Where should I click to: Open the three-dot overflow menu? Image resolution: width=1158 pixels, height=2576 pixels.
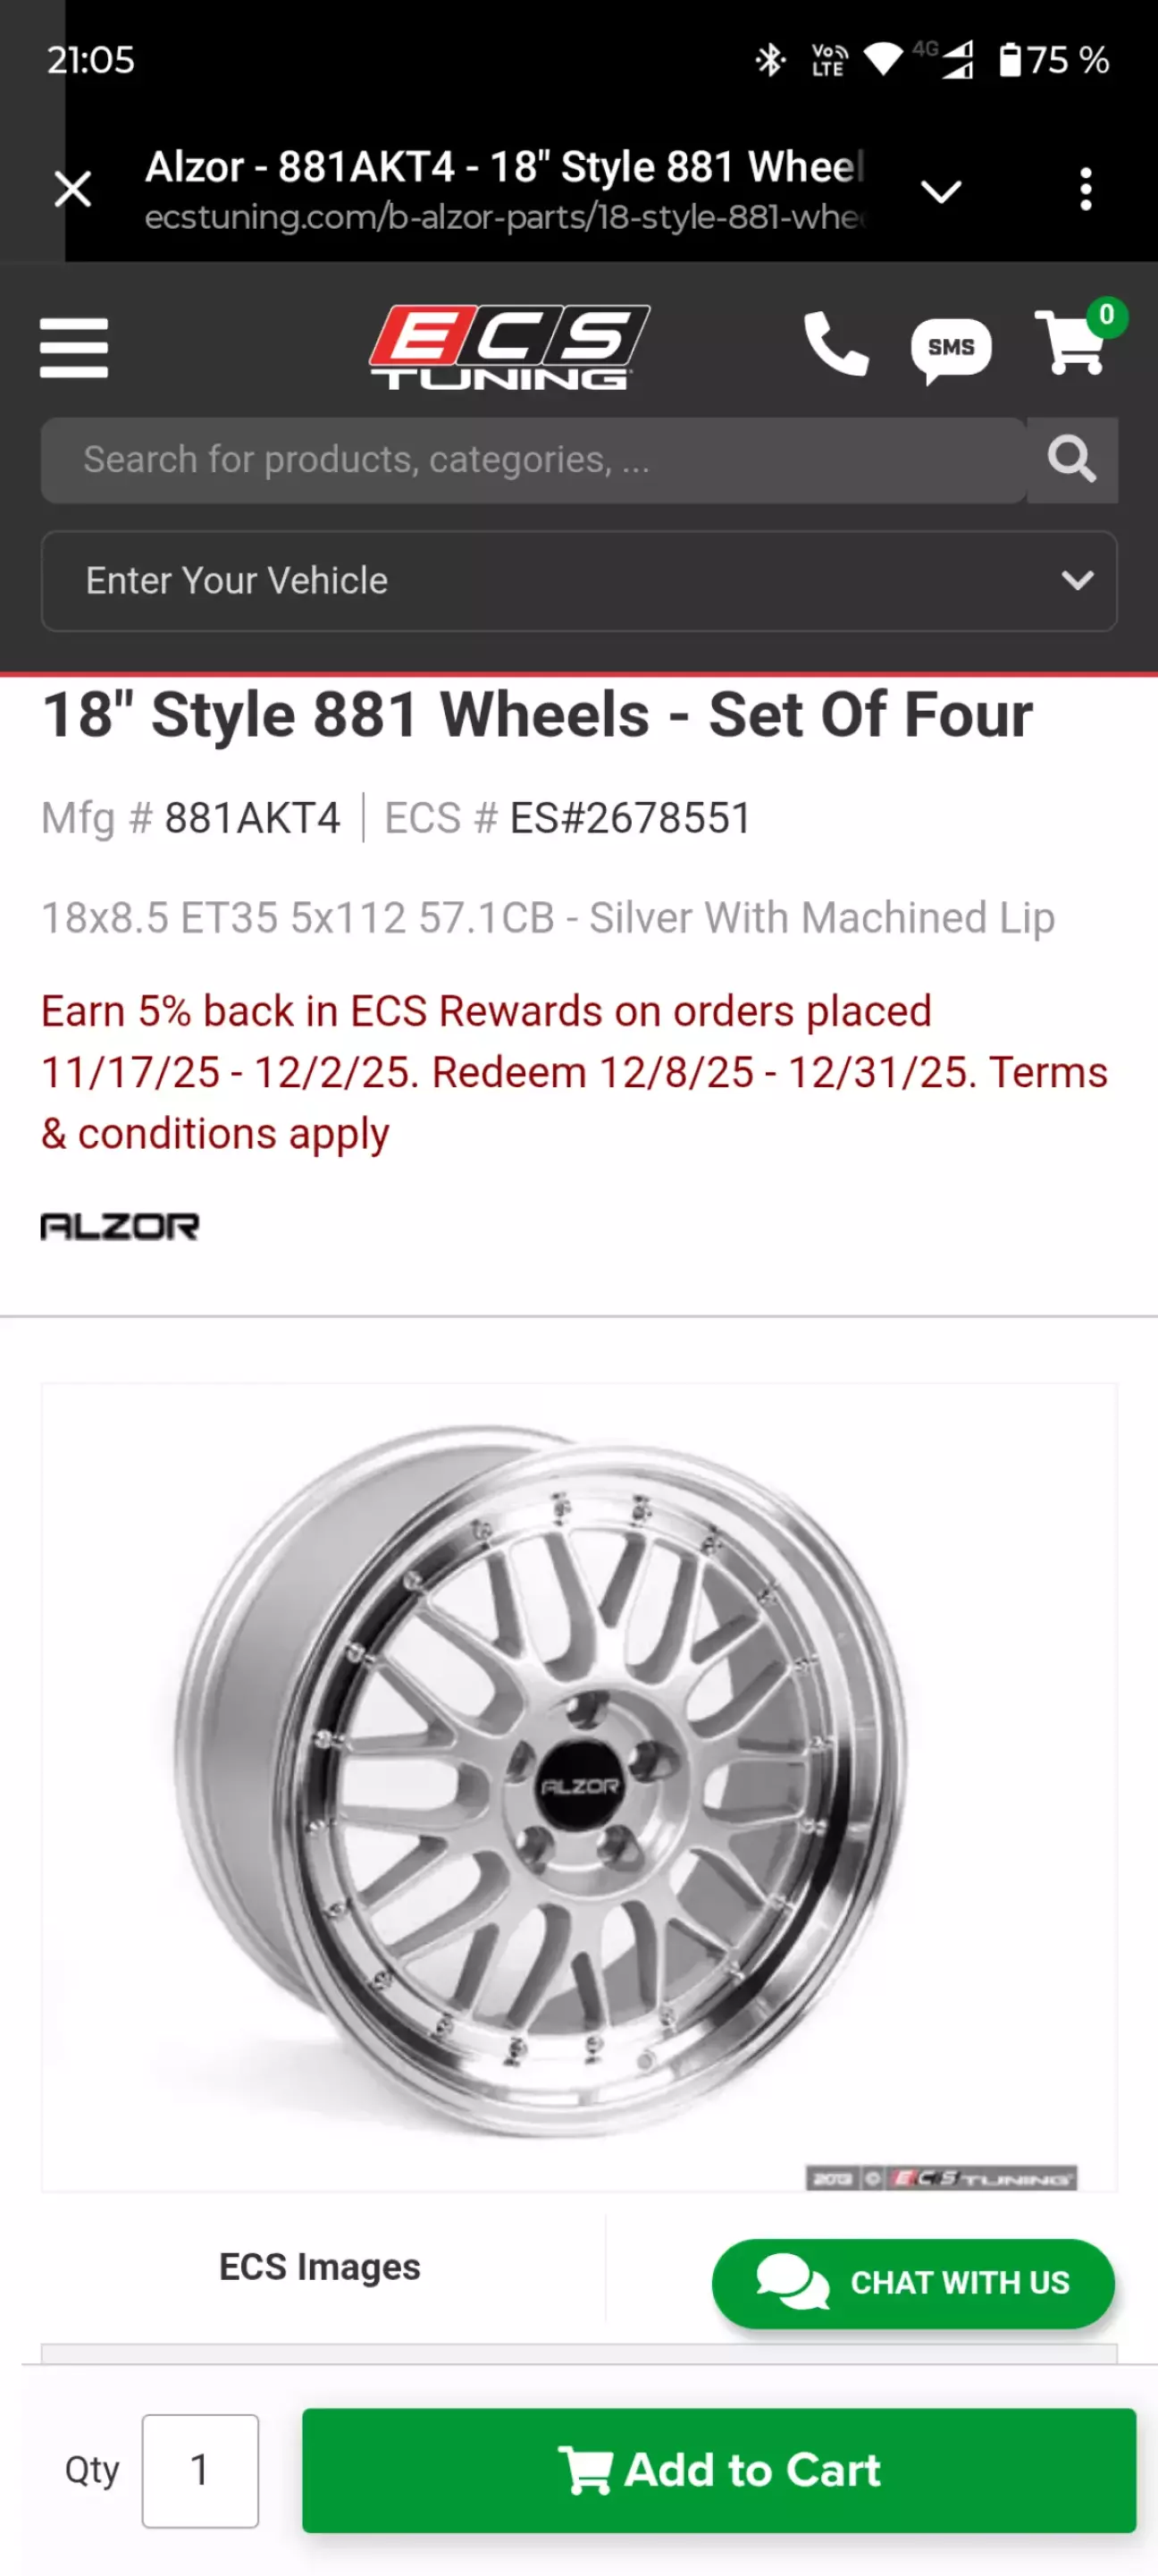1085,189
